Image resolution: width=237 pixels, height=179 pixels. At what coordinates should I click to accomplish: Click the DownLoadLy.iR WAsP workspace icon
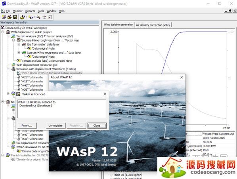[2, 28]
